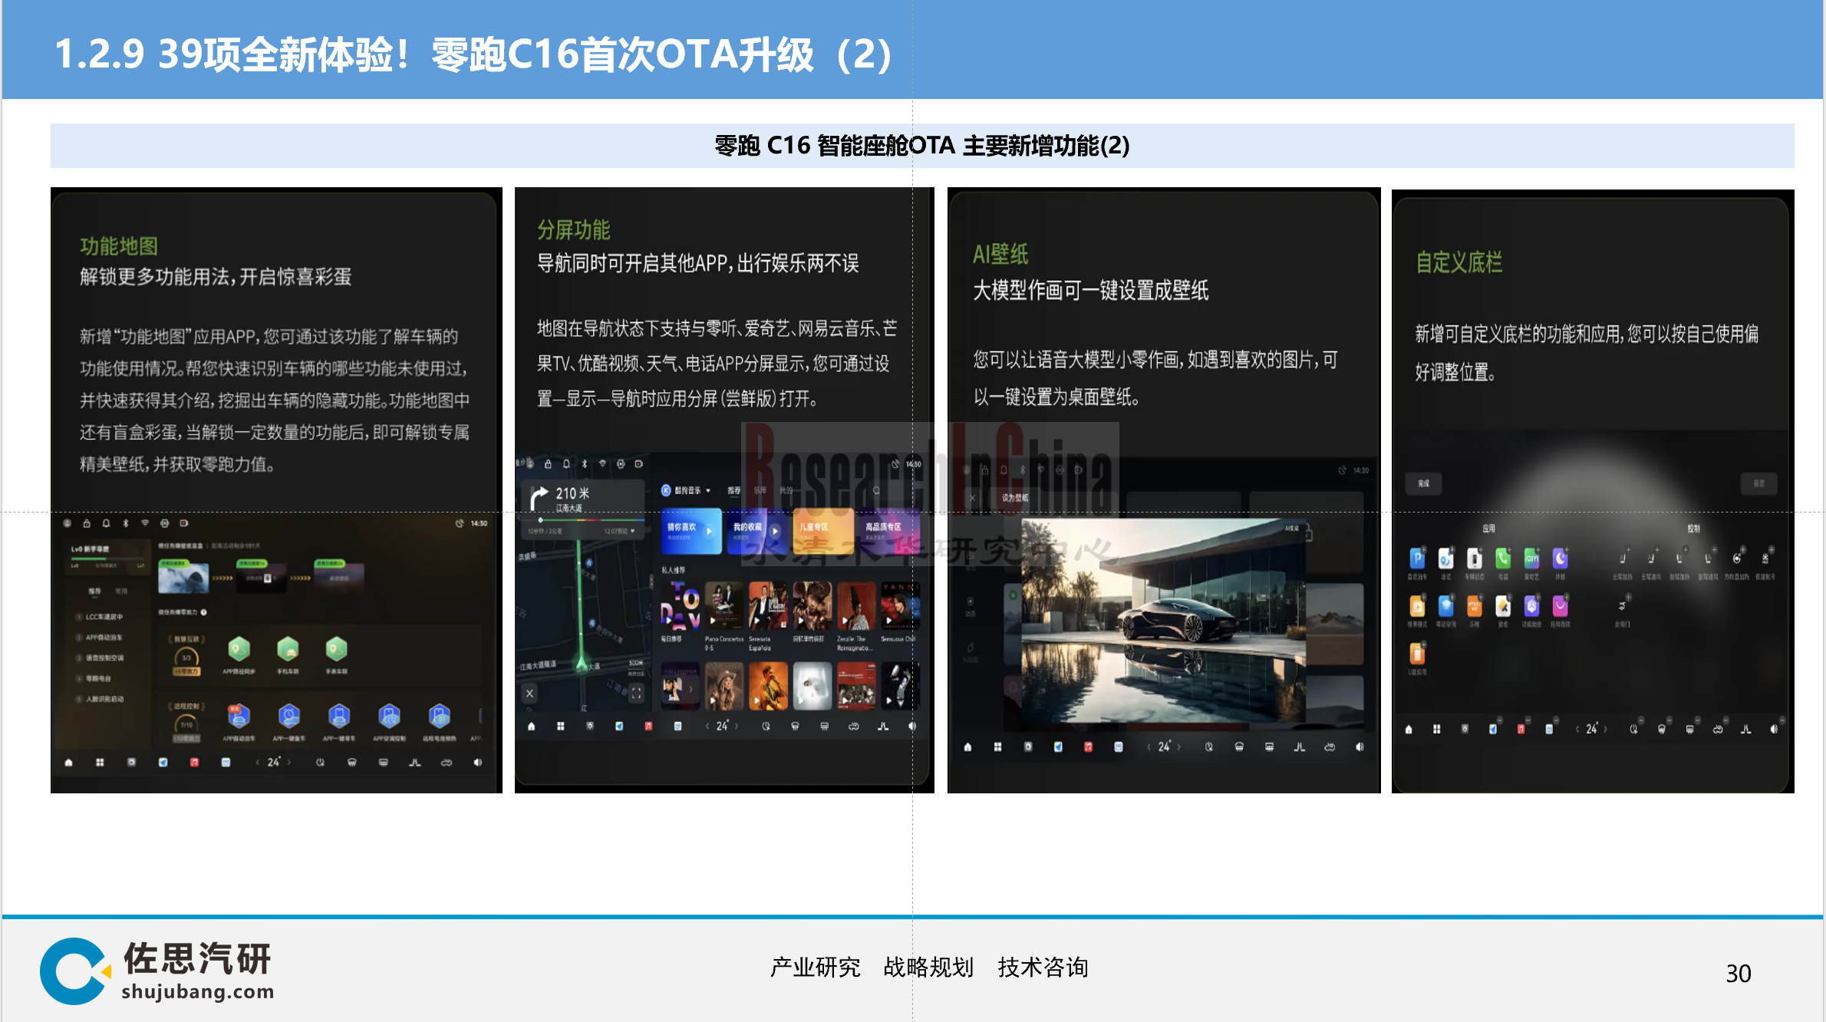1826x1022 pixels.
Task: Tap Home icon in AI壁纸 panel dock
Action: [967, 747]
